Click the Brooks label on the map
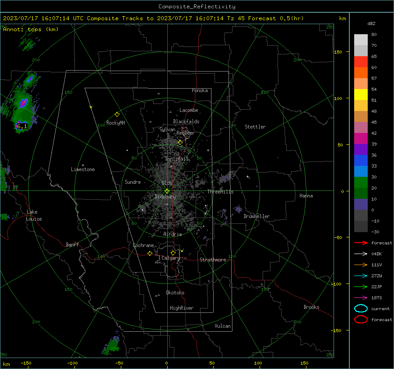The width and height of the screenshot is (394, 369). pyautogui.click(x=311, y=307)
